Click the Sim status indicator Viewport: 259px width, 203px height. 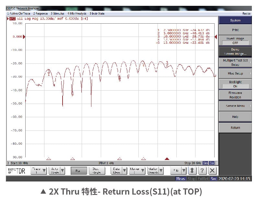206,163
